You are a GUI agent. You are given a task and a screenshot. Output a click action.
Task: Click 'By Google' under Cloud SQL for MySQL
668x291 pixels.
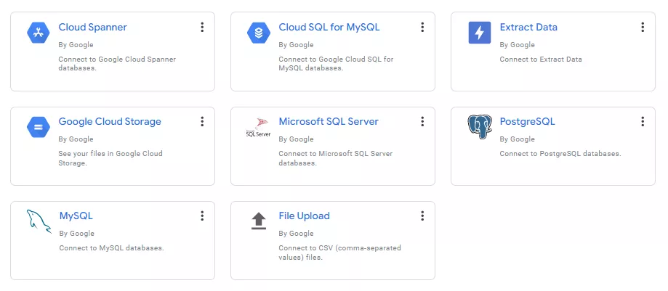(296, 45)
